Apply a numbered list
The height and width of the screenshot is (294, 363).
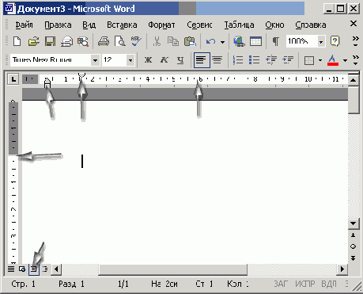[x=238, y=60]
